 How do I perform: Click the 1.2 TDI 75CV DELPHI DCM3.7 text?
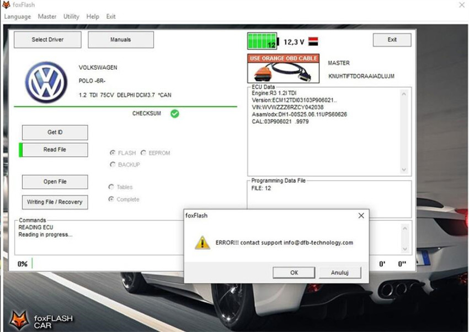(x=125, y=95)
